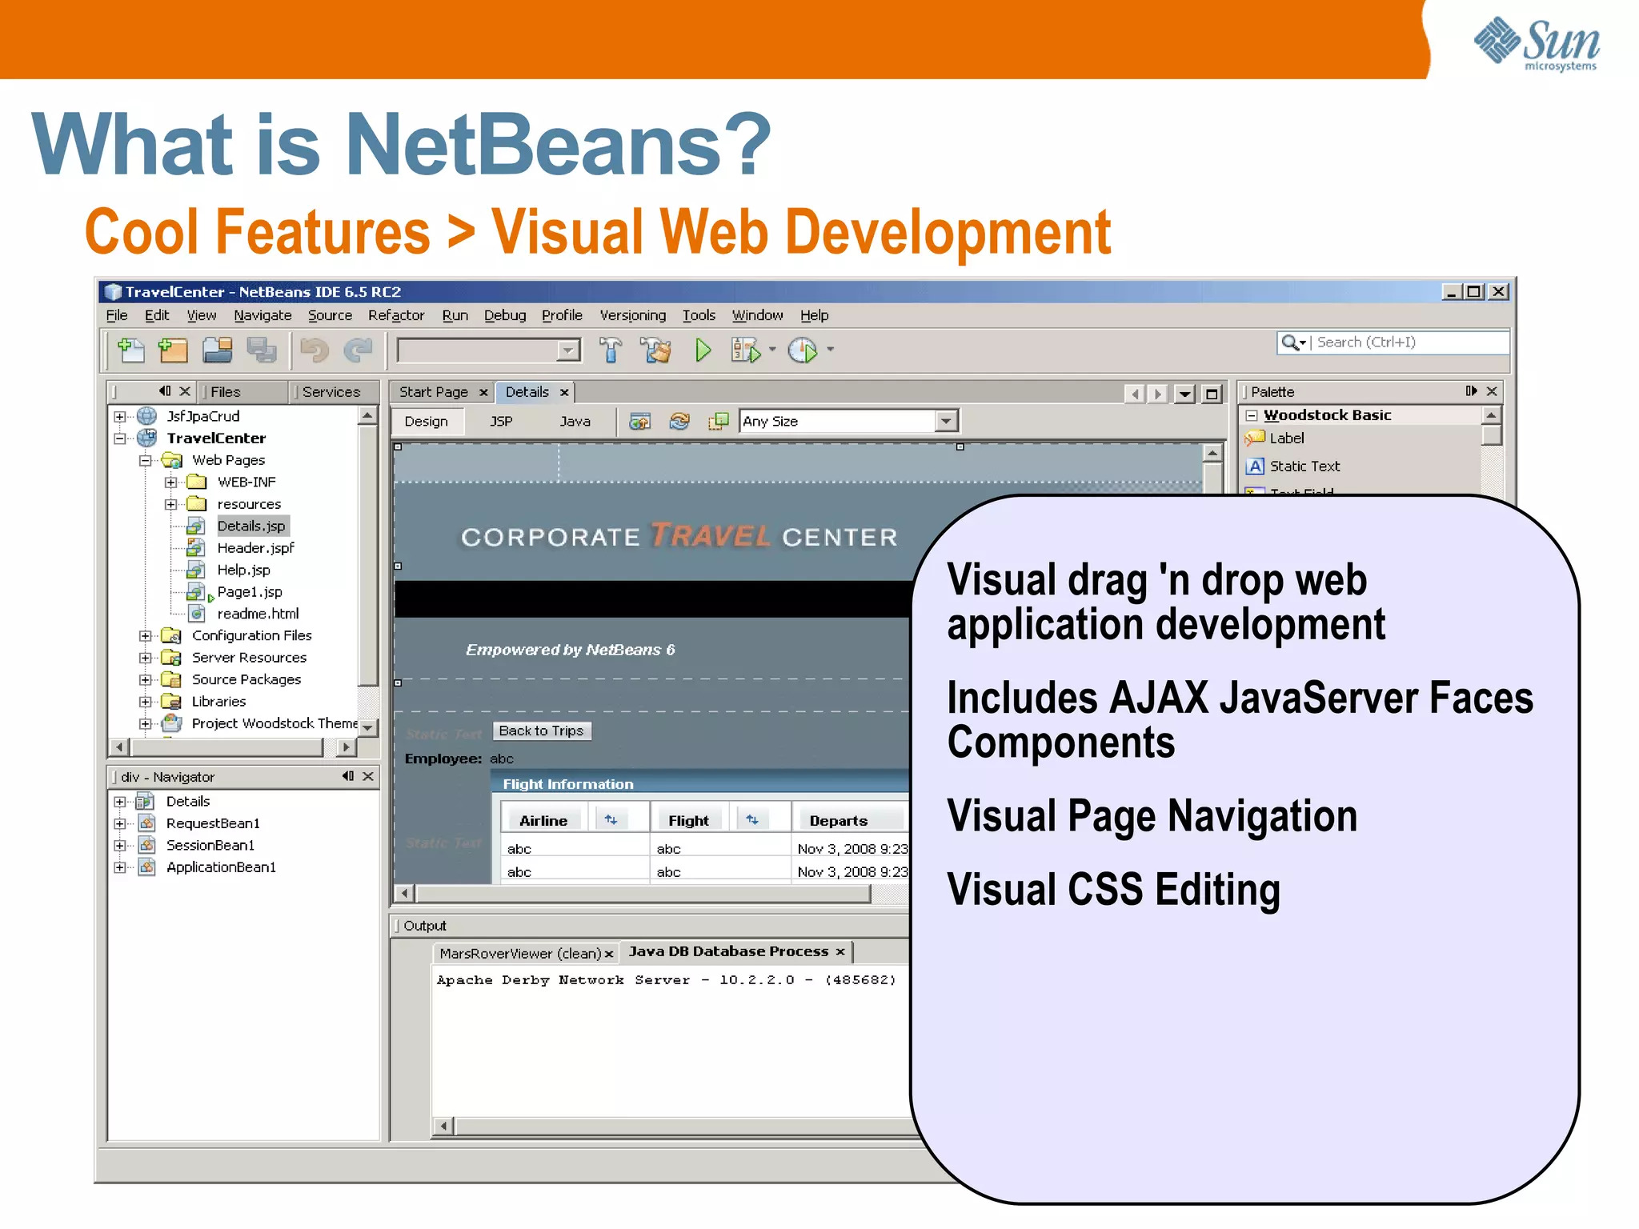Click the New Project toolbar icon

172,350
